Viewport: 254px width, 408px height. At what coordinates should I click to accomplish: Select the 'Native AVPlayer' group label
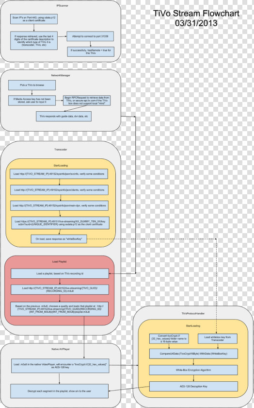point(61,349)
